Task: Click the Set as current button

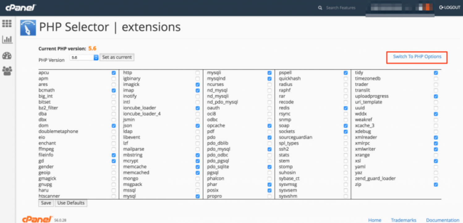Action: [117, 57]
